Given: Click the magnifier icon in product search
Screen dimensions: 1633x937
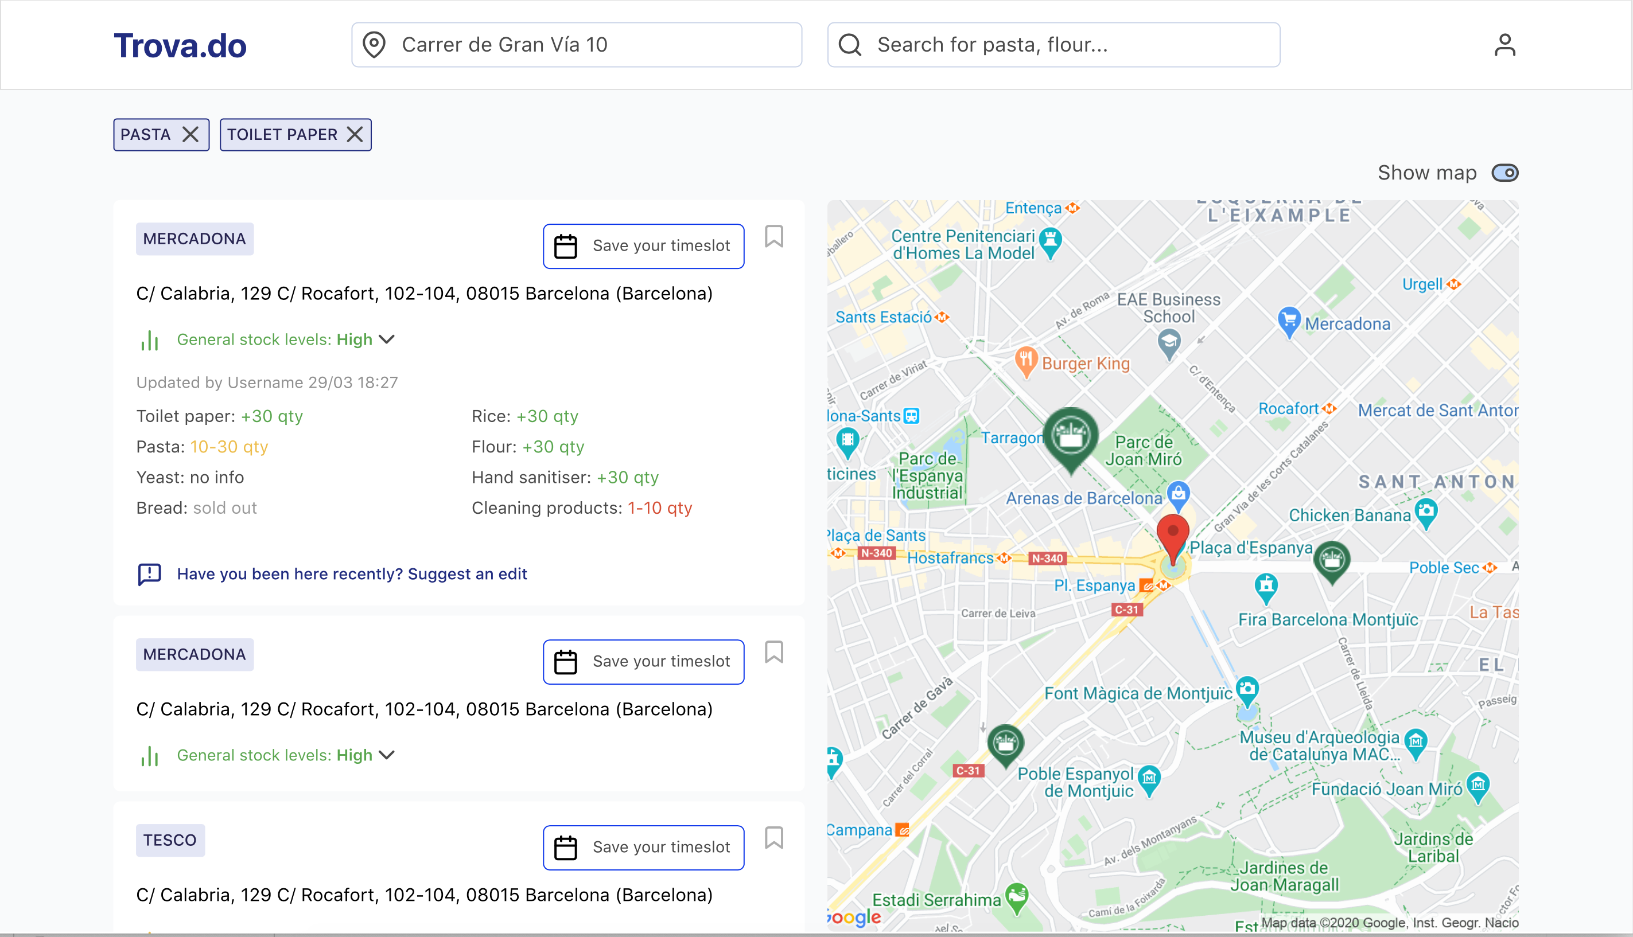Looking at the screenshot, I should 850,45.
